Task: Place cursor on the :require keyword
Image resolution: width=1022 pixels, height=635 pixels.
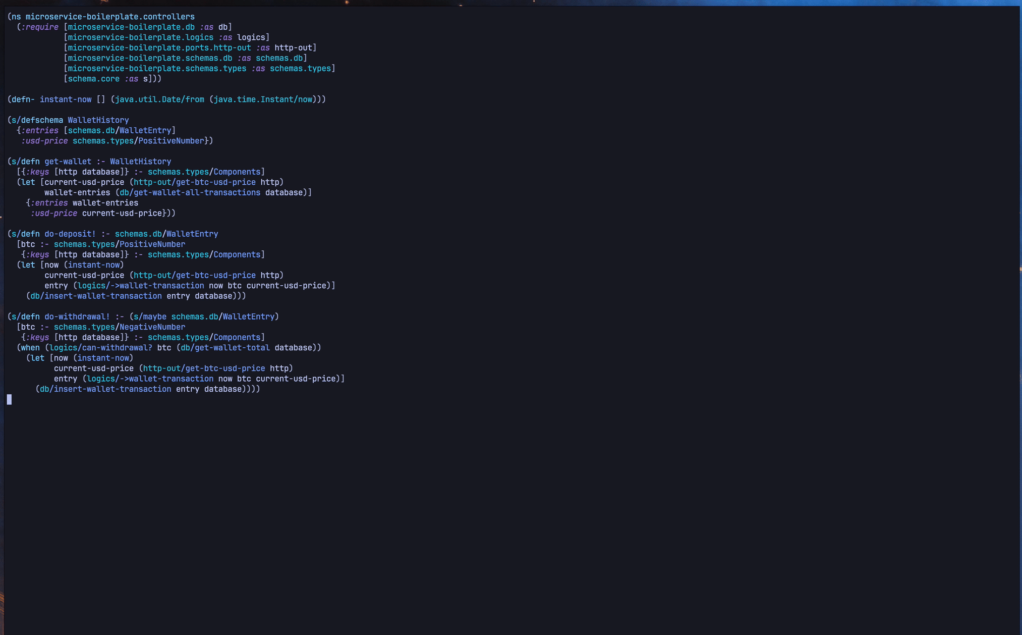Action: (39, 27)
